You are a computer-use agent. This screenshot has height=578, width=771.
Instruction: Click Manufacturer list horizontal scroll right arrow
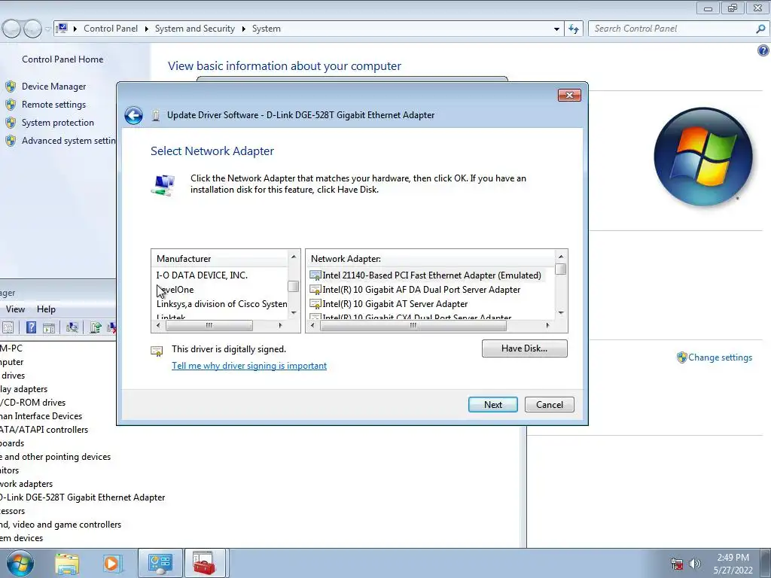[x=280, y=325]
